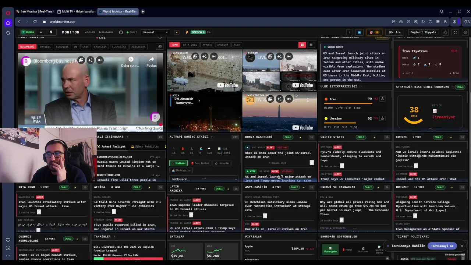Click the DEFCON 5 indicator

click(x=198, y=32)
